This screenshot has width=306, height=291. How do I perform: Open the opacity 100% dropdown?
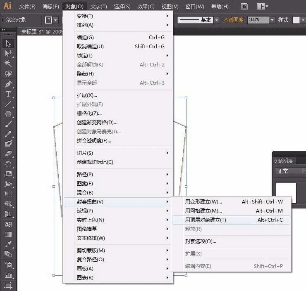[272, 20]
